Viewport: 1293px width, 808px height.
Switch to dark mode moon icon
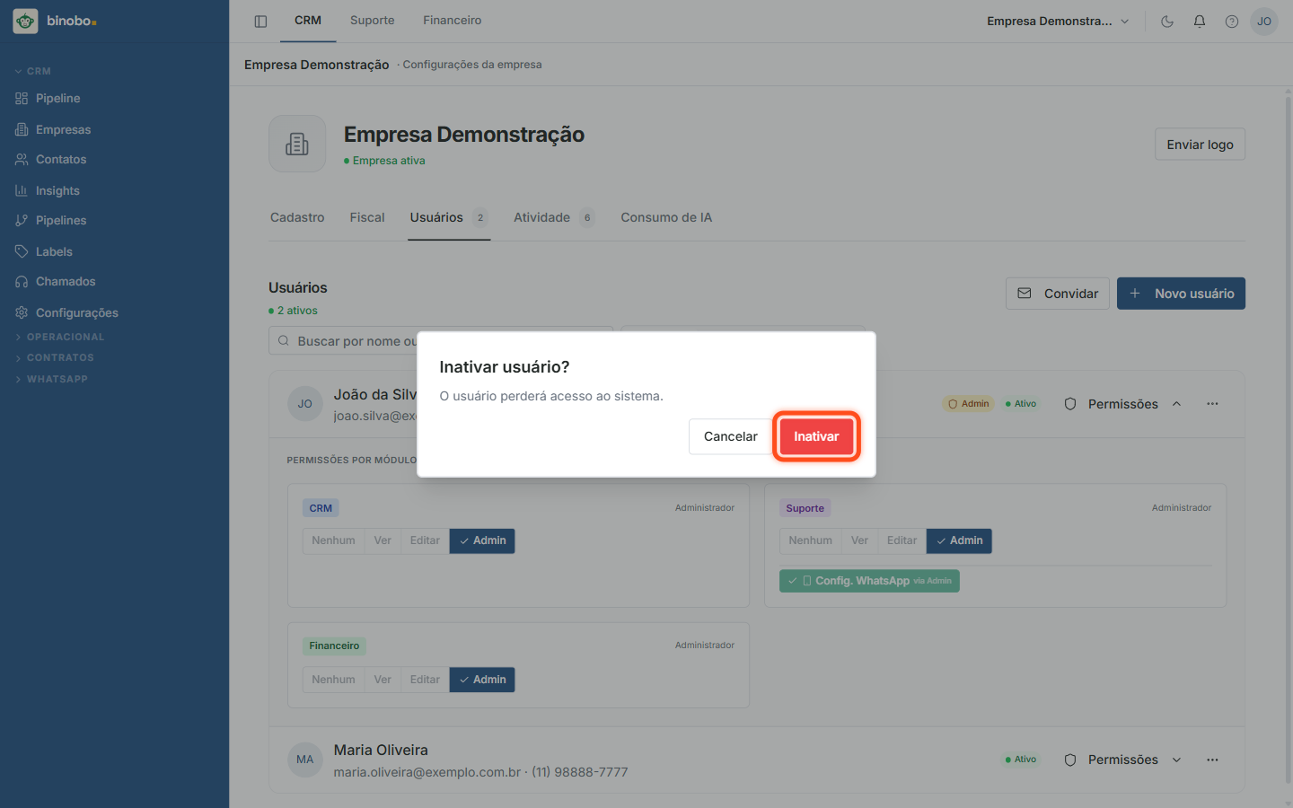(x=1167, y=22)
